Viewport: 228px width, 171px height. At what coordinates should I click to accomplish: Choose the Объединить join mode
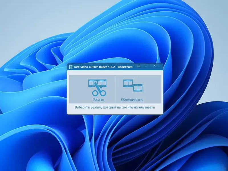tap(138, 89)
